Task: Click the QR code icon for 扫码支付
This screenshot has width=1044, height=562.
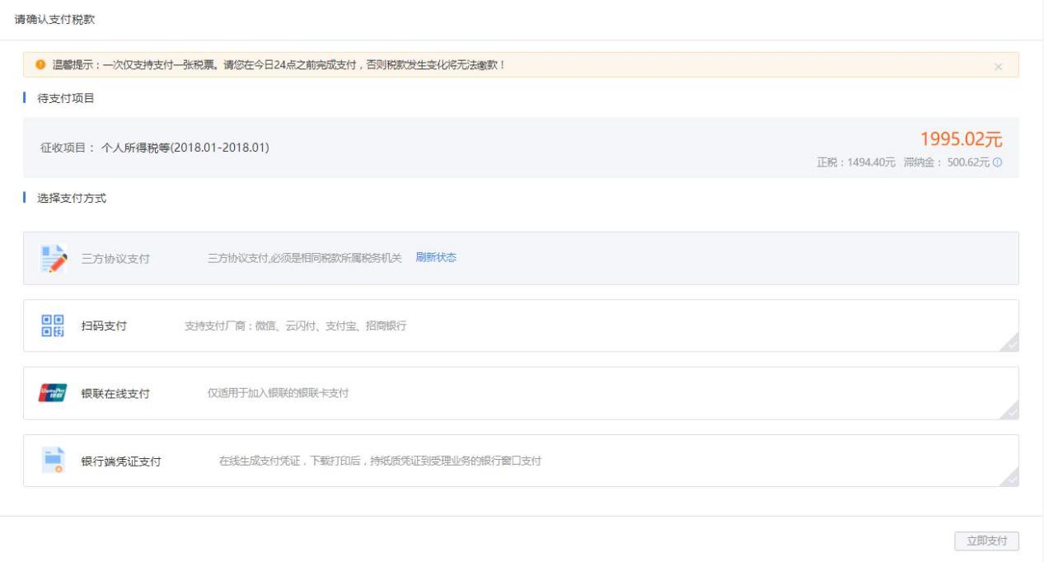Action: tap(52, 325)
